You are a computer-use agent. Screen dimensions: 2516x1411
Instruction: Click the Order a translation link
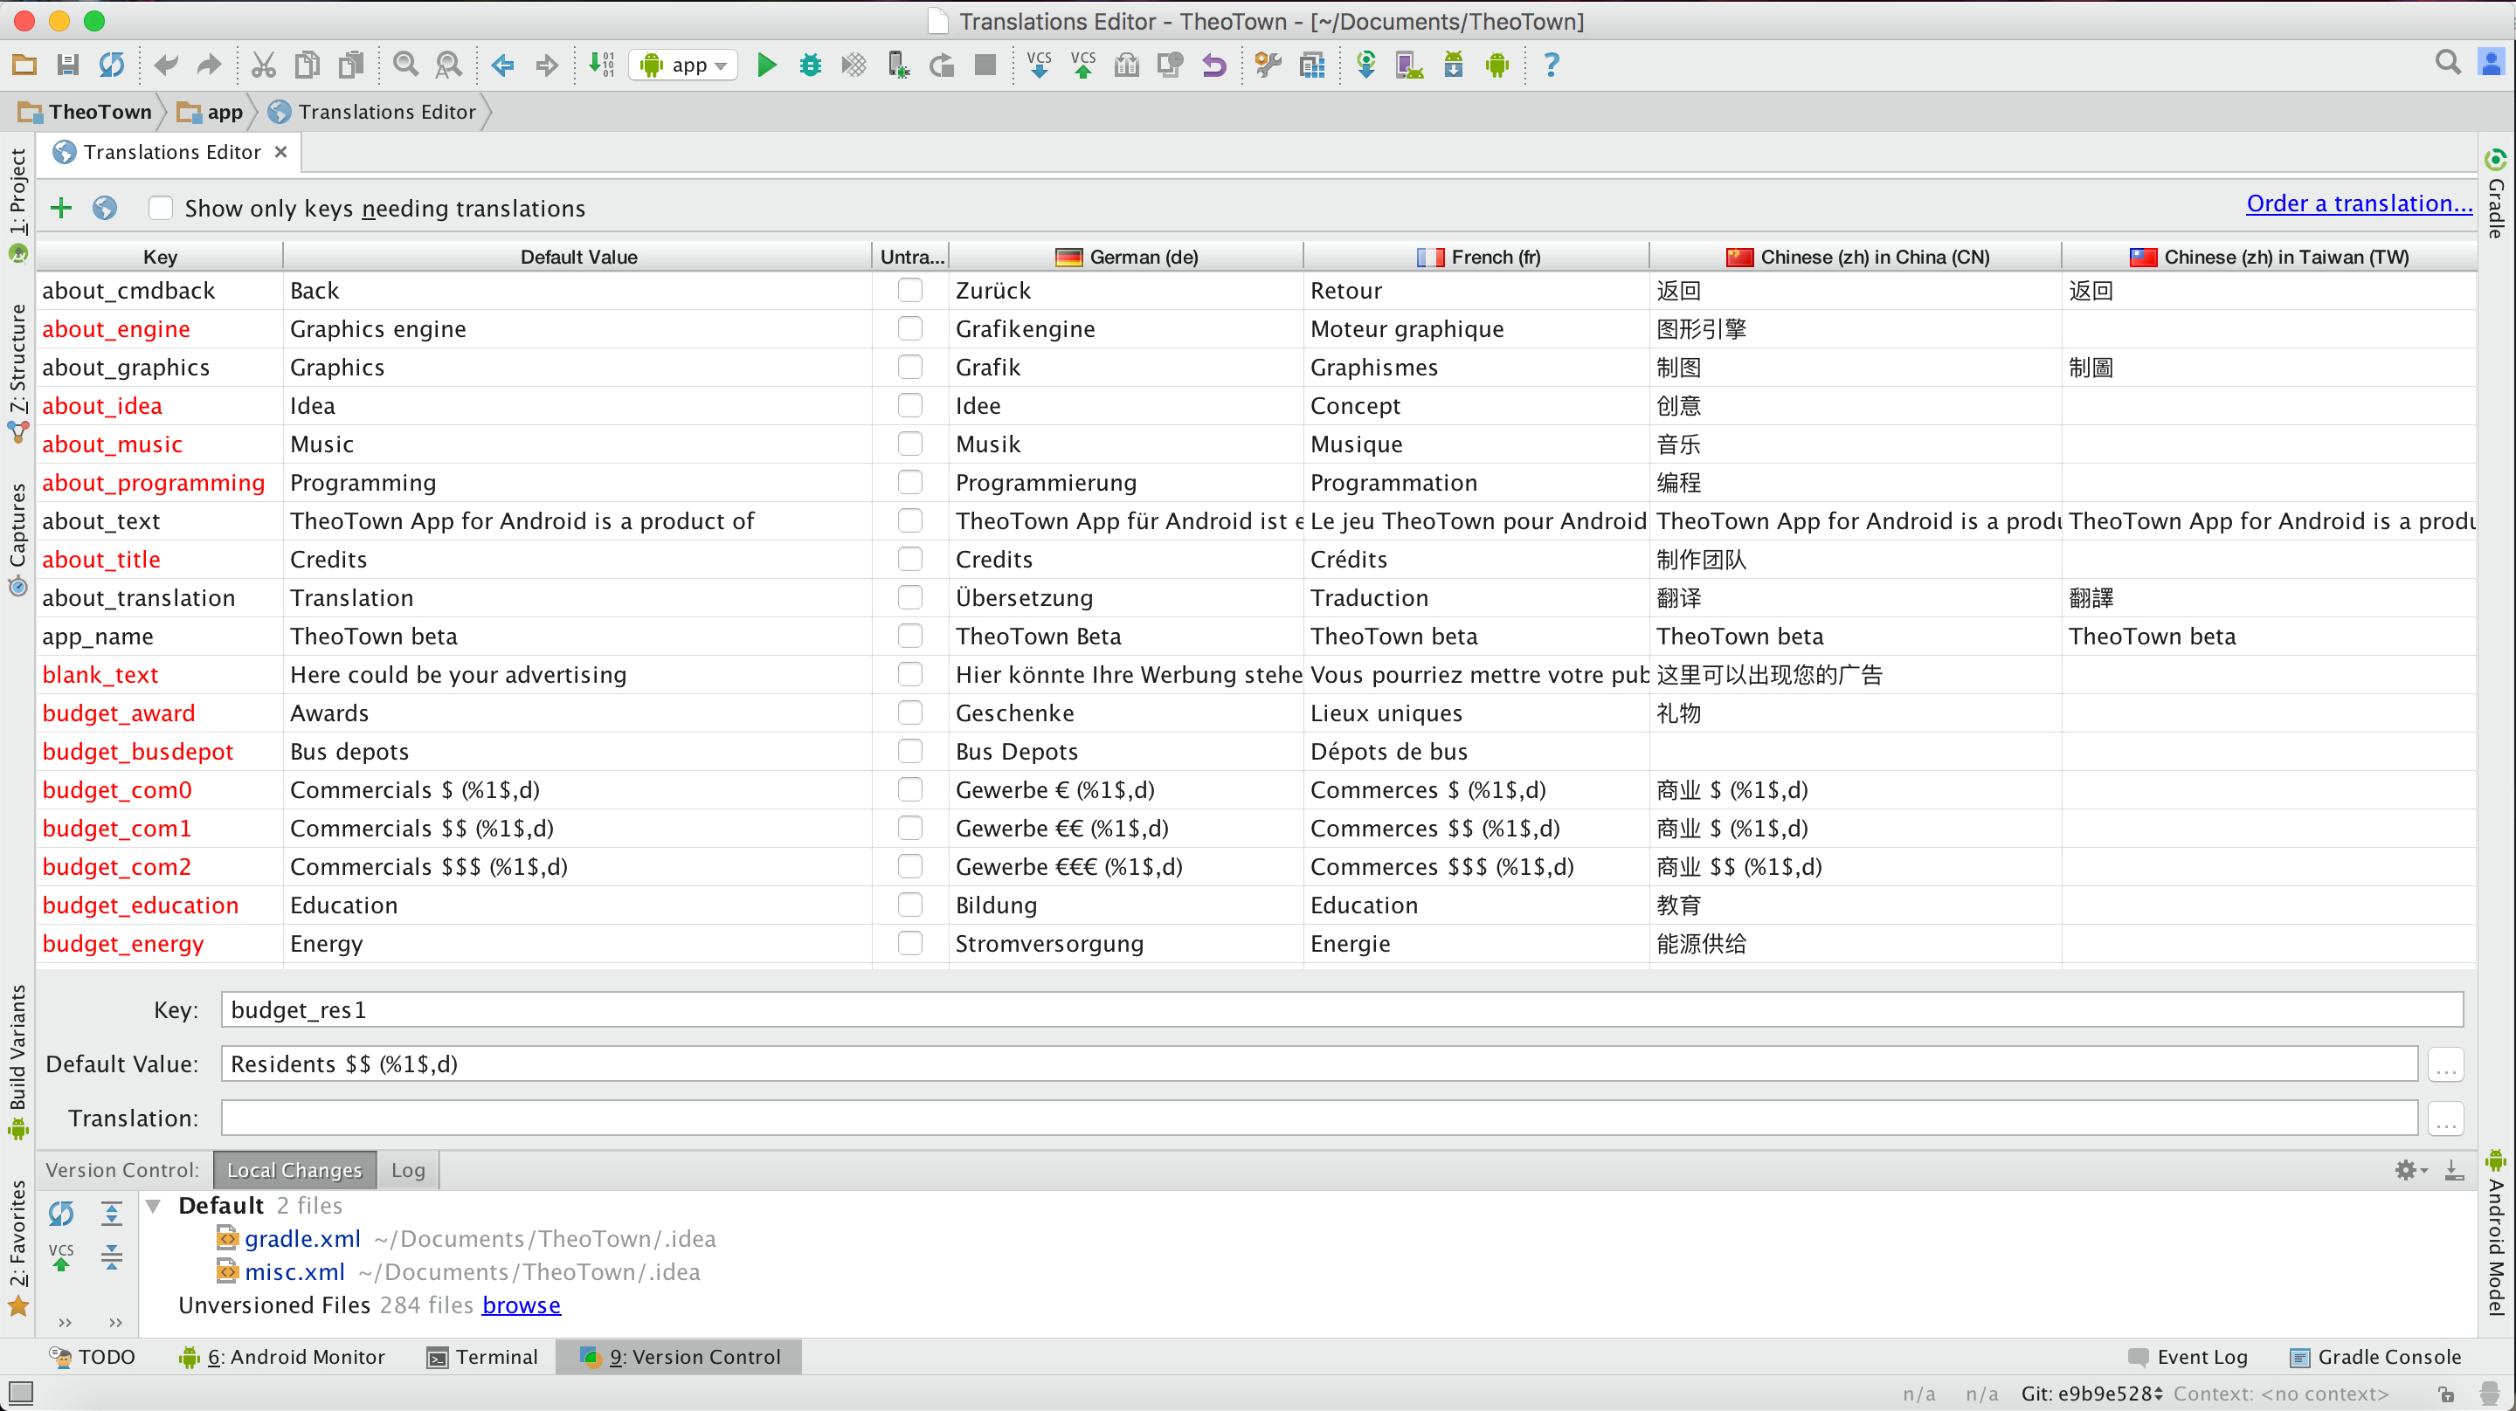[2360, 204]
